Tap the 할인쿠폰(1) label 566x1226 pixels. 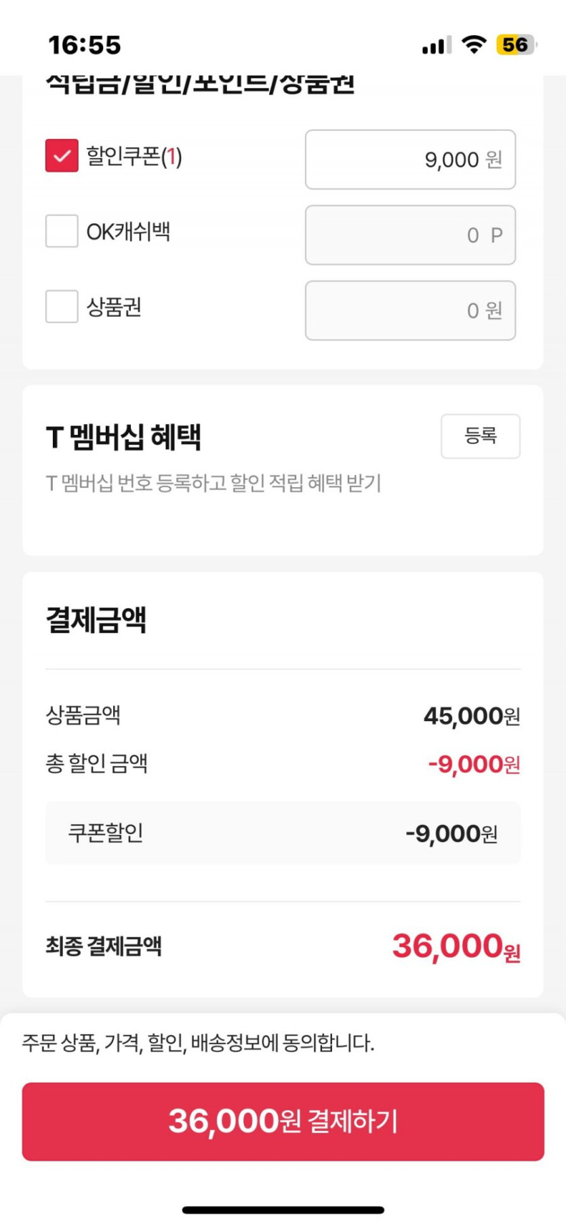point(134,156)
